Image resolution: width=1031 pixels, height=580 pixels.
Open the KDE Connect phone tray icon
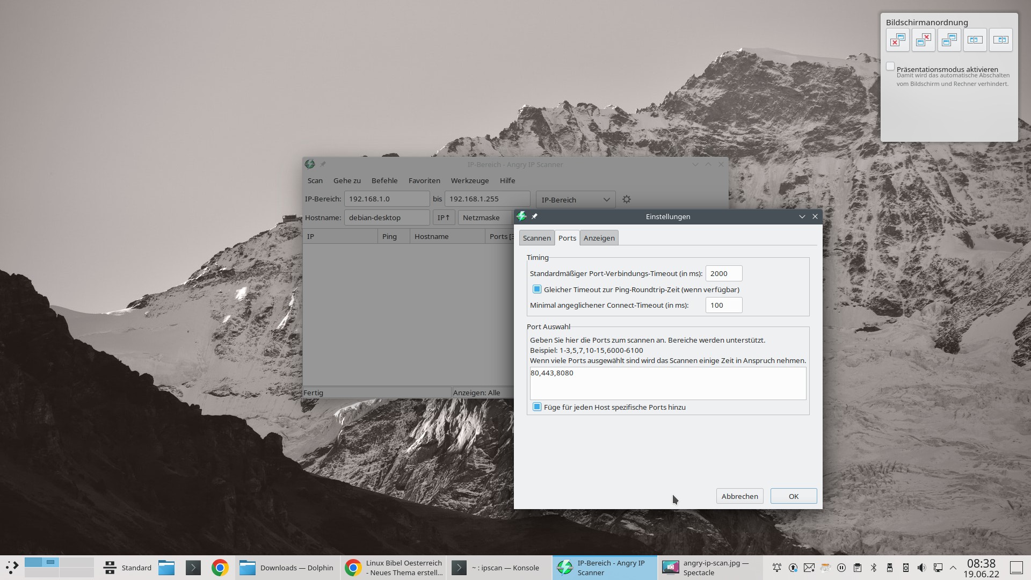[906, 568]
